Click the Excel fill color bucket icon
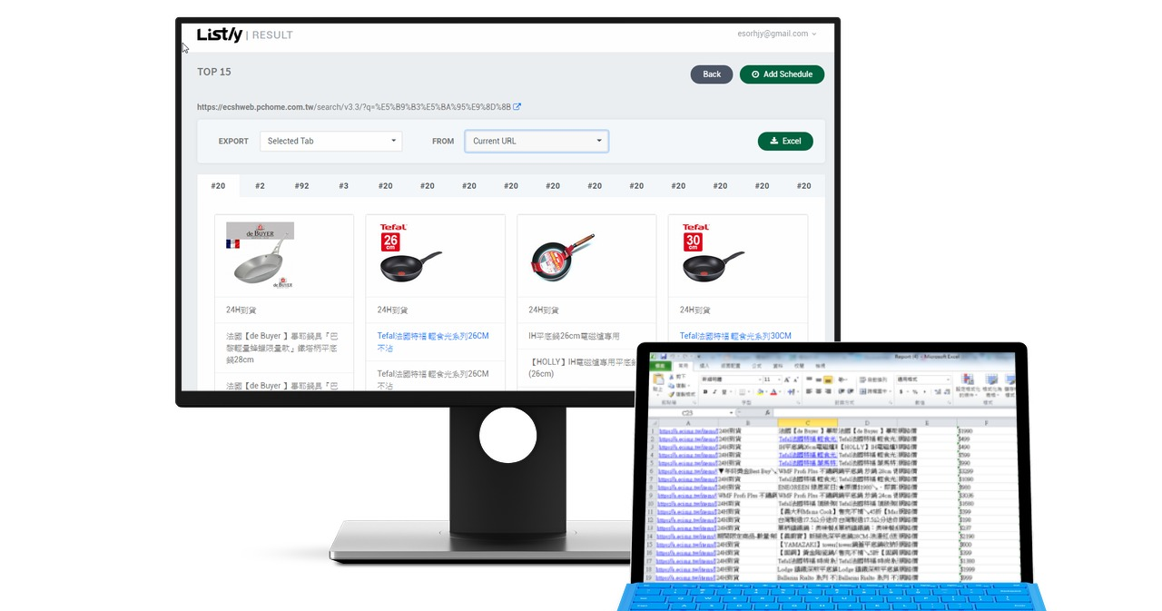The image size is (1162, 611). tap(759, 392)
